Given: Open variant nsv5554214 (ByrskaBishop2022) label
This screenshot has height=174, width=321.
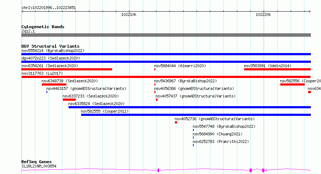Looking at the screenshot, I should [x=53, y=51].
